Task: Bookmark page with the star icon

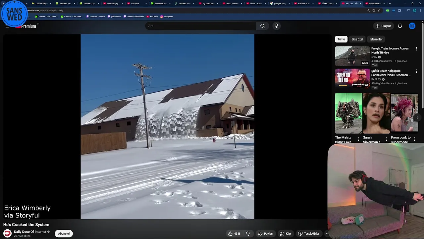Action: click(379, 10)
